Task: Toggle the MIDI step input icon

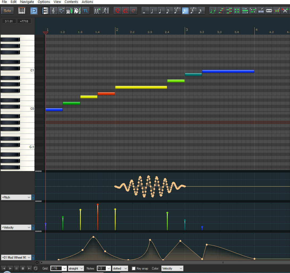Action: click(x=34, y=11)
